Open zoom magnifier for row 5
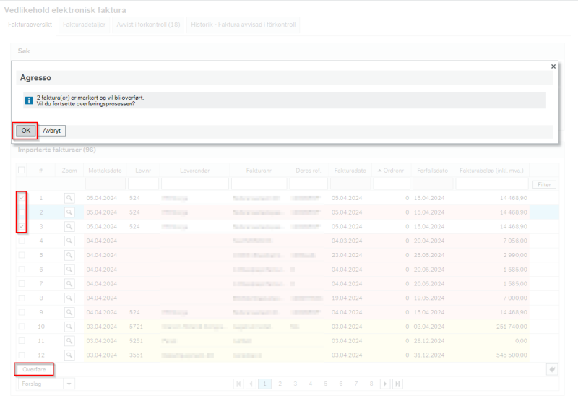 pyautogui.click(x=69, y=256)
